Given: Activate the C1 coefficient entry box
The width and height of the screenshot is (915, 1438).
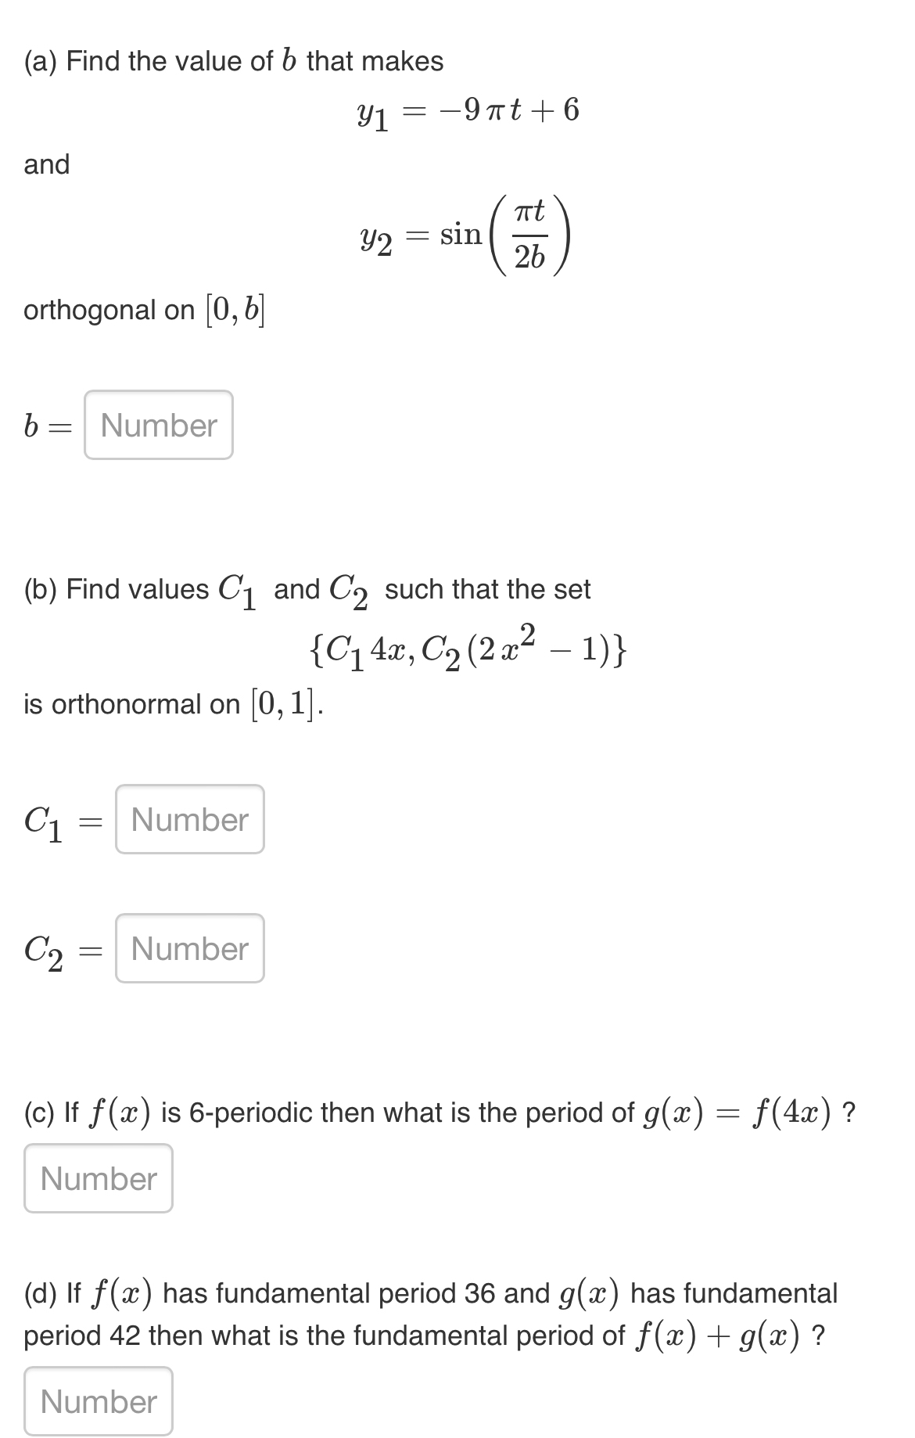Looking at the screenshot, I should tap(189, 819).
